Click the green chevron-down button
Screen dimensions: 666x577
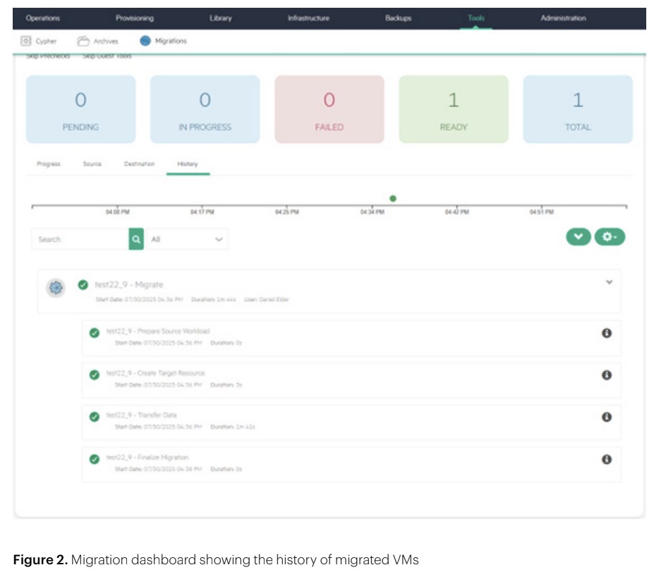[x=579, y=237]
